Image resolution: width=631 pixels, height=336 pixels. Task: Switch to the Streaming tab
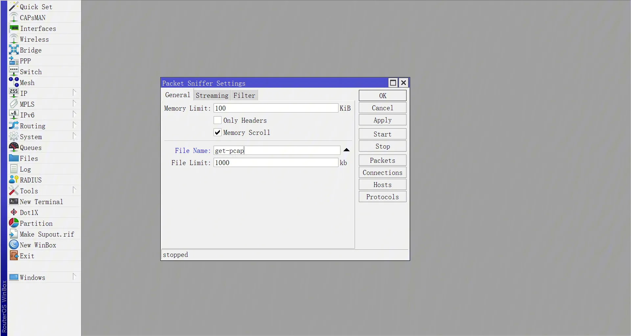point(212,95)
